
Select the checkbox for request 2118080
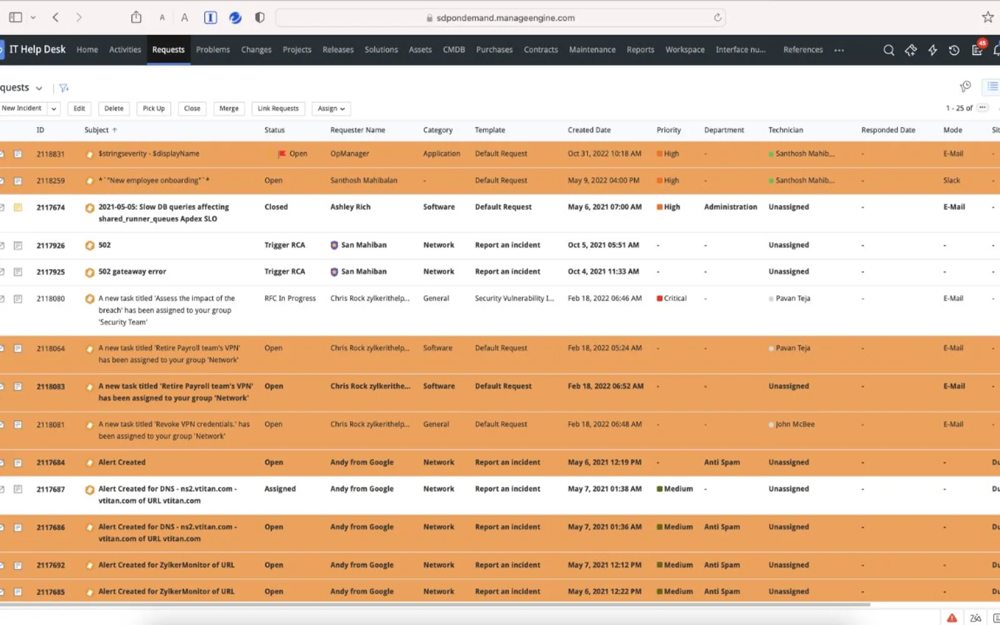click(x=2, y=299)
